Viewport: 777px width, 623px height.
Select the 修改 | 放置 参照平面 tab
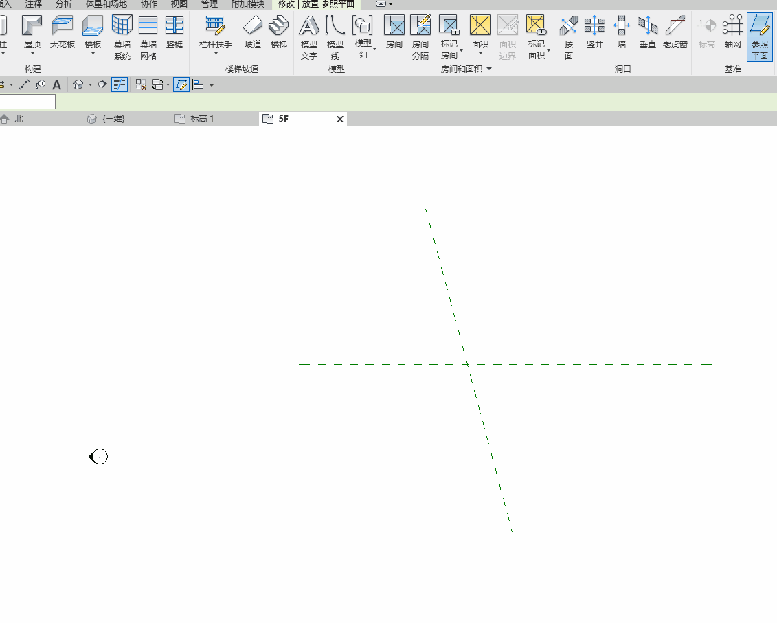pos(316,4)
